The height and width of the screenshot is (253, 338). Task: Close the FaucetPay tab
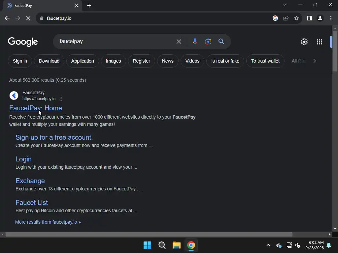click(77, 6)
